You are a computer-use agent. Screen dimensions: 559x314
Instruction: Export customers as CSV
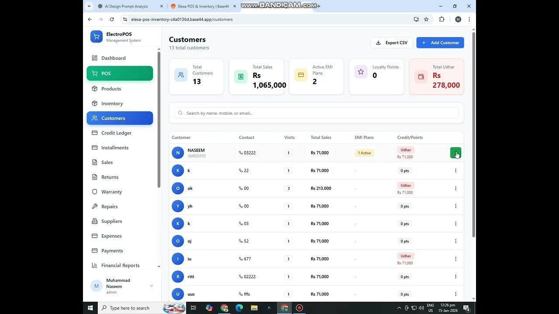[392, 43]
